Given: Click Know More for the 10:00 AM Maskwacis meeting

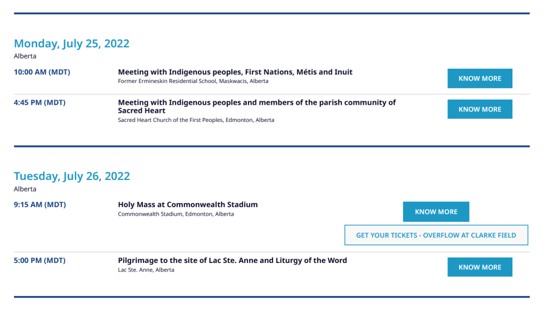Looking at the screenshot, I should [479, 78].
